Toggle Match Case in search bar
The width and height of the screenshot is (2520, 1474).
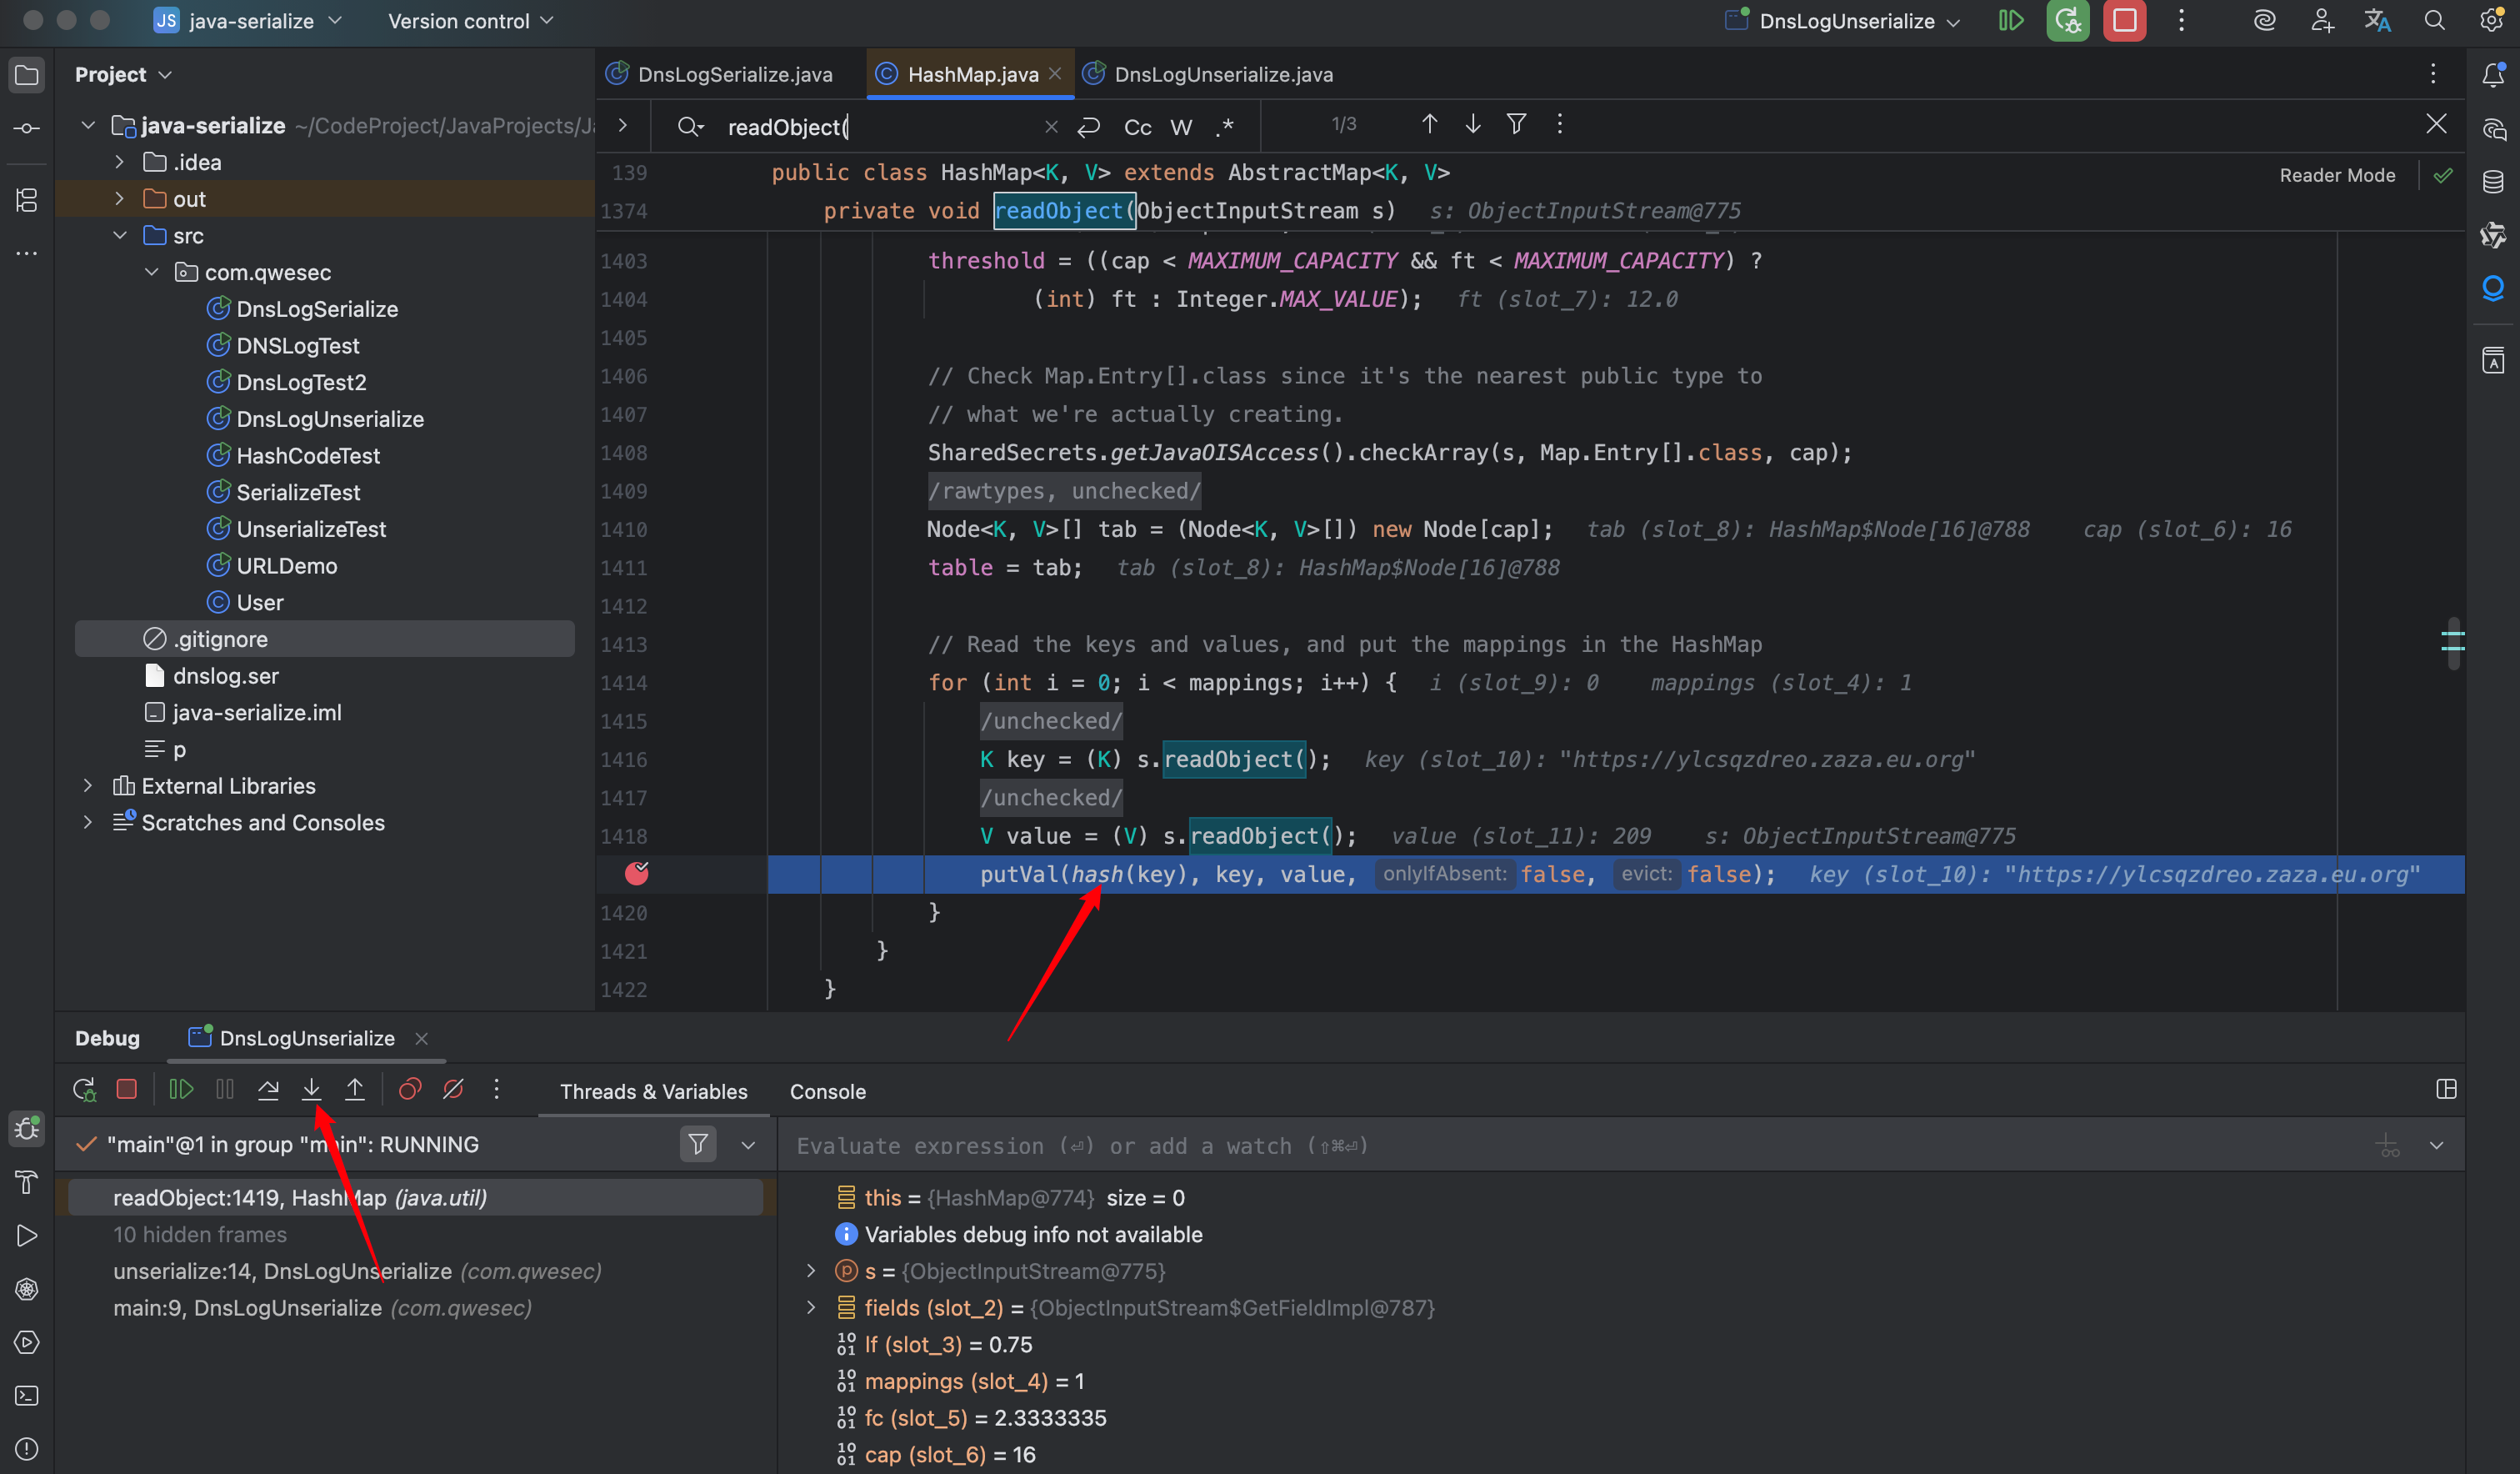coord(1137,127)
